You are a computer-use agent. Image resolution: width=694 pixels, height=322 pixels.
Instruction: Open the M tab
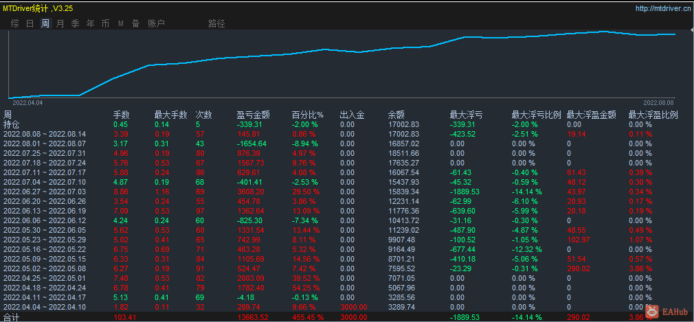click(x=120, y=24)
